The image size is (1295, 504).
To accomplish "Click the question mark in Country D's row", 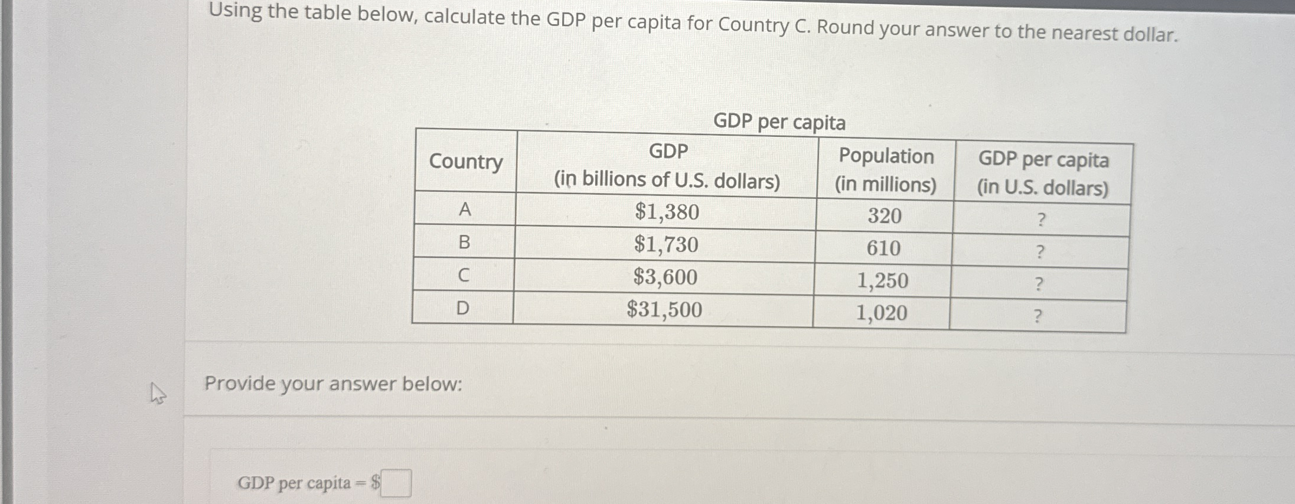I will 1039,313.
